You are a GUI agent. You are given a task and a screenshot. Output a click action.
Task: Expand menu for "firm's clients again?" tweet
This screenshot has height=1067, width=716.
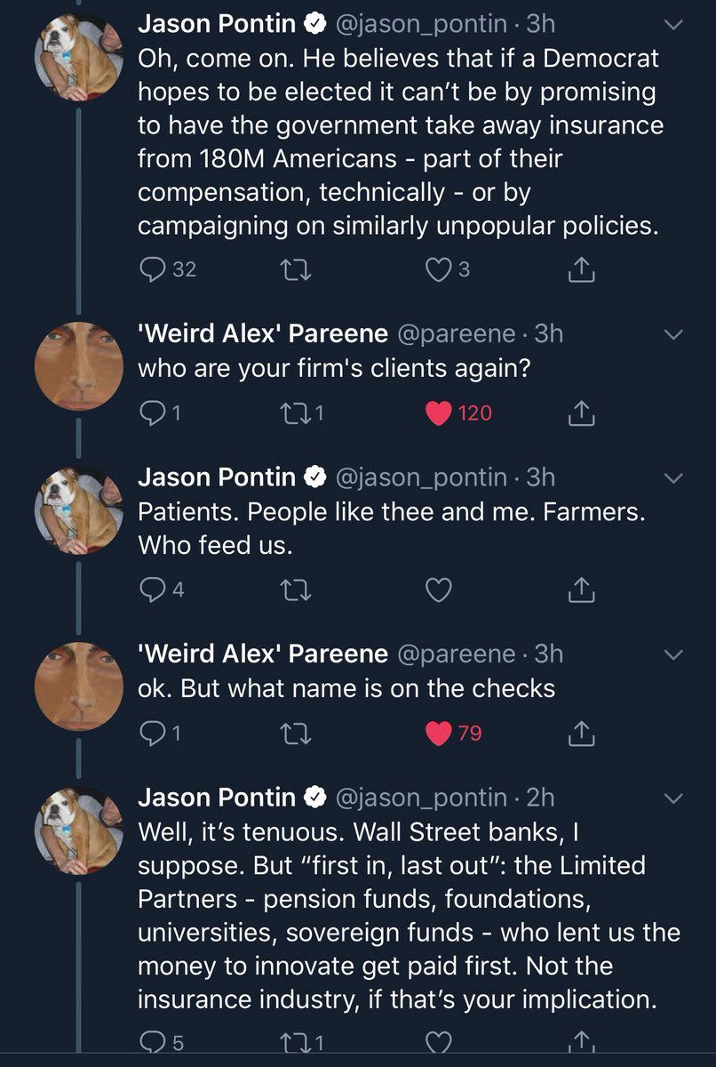pos(674,334)
